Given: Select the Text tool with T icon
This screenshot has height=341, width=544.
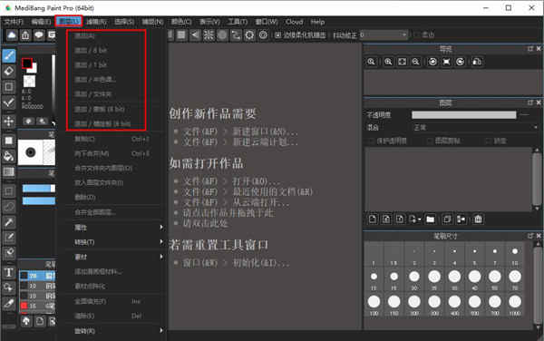Looking at the screenshot, I should pyautogui.click(x=9, y=272).
